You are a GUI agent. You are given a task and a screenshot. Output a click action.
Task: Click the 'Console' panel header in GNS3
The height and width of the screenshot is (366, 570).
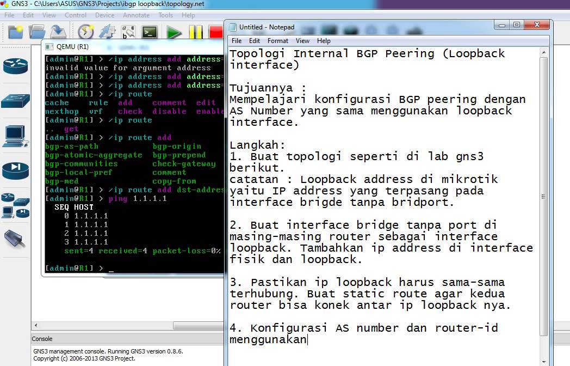pos(42,339)
